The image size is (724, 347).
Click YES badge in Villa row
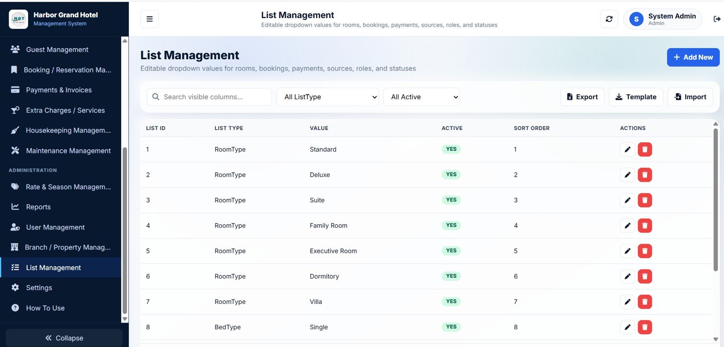(451, 301)
